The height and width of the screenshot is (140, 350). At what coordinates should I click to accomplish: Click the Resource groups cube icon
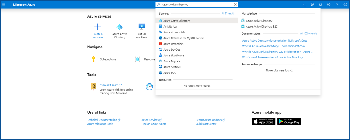(137, 59)
